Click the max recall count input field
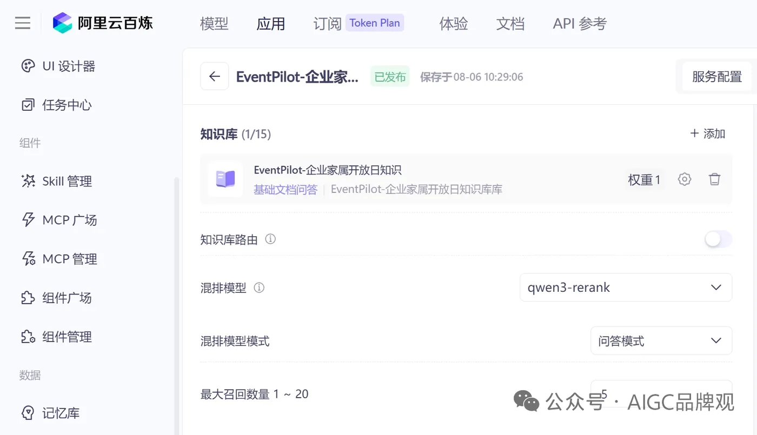757x435 pixels. (x=661, y=394)
